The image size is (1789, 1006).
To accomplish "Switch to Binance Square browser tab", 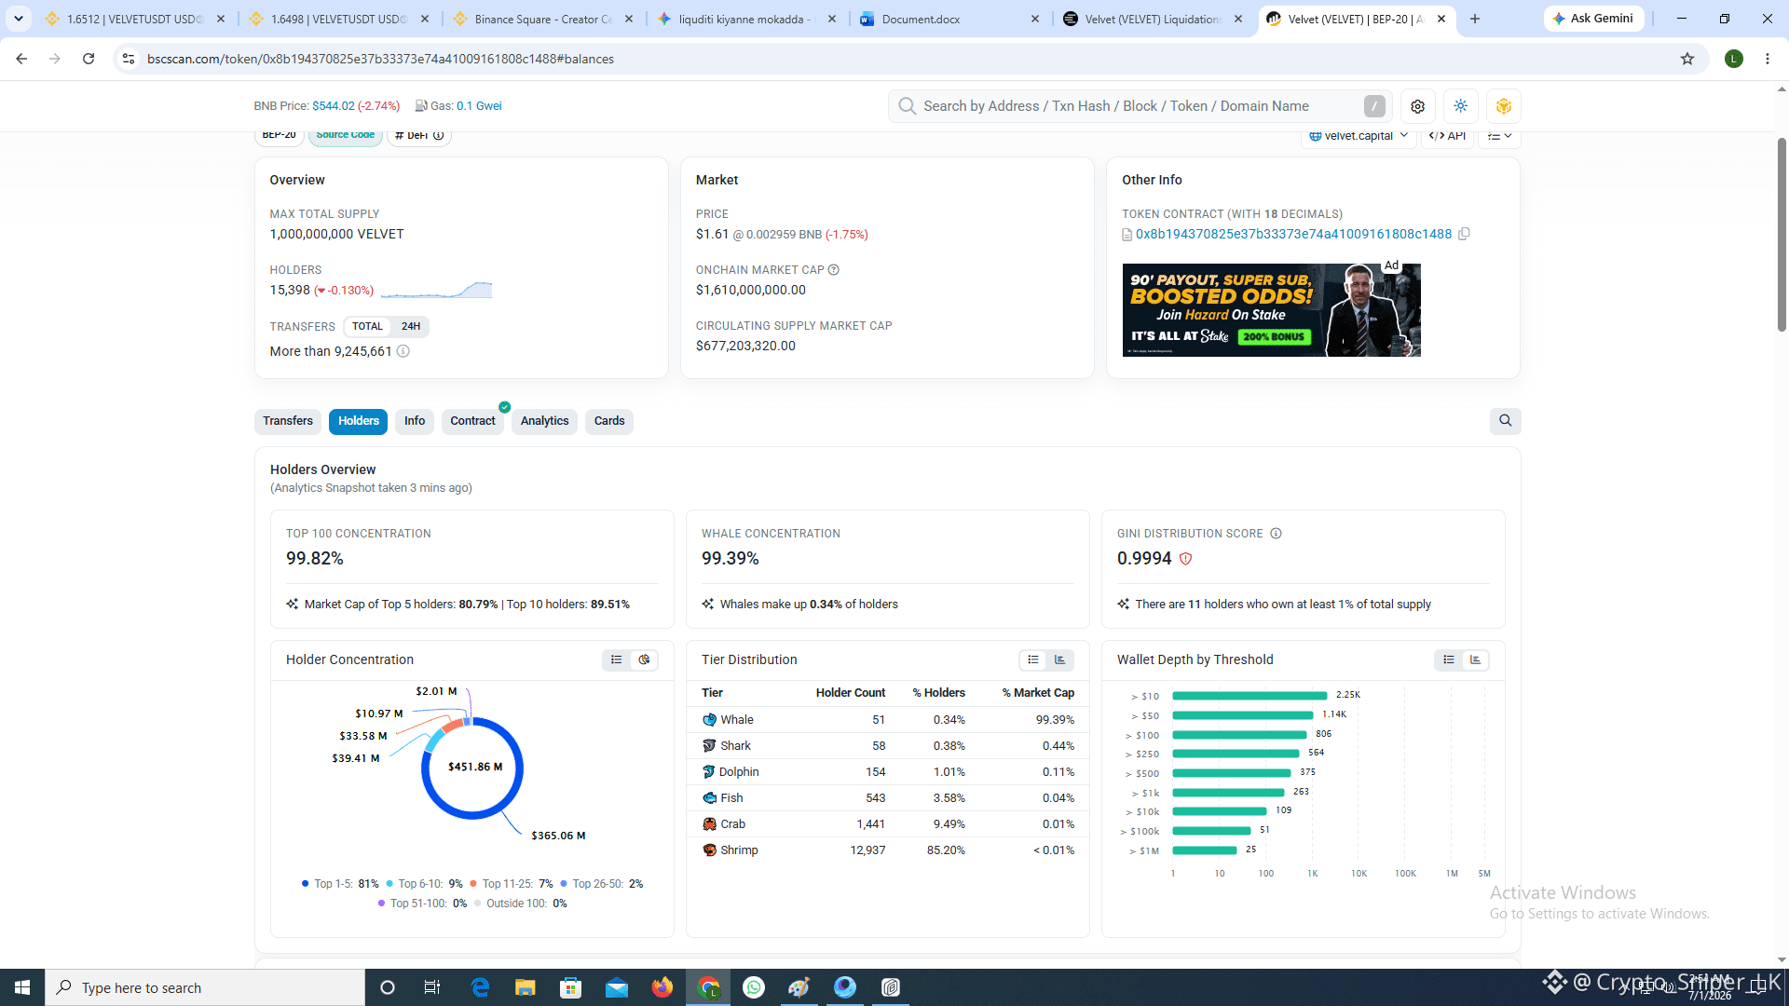I will (542, 19).
